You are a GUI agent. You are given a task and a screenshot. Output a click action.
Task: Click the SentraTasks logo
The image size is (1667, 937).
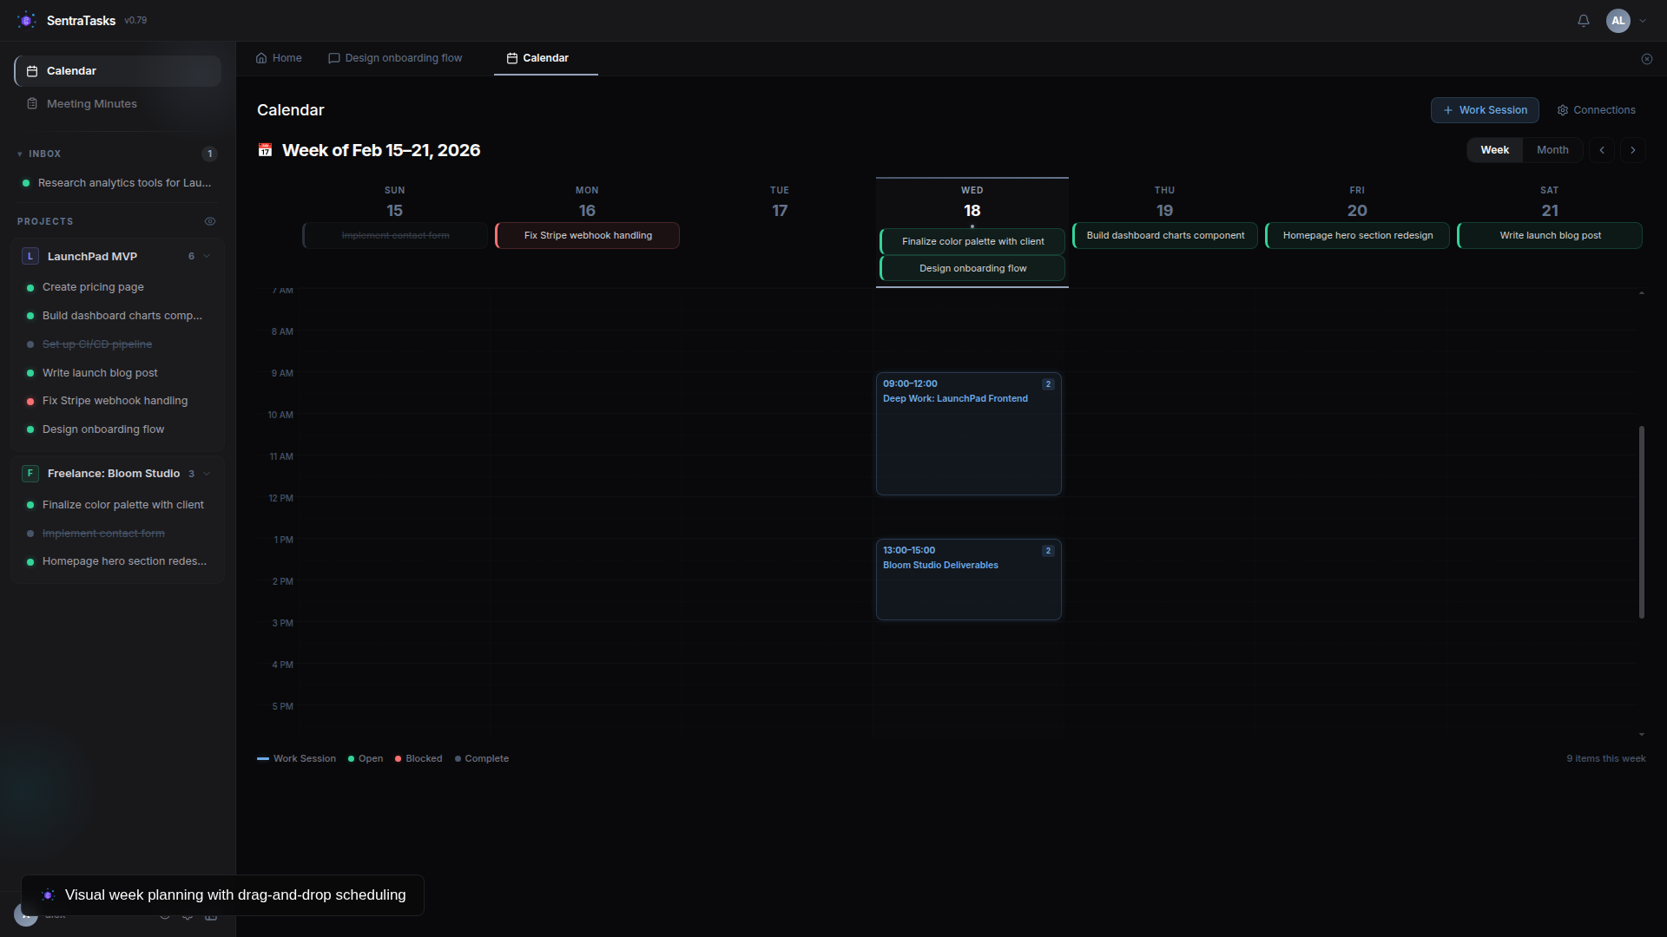coord(26,19)
